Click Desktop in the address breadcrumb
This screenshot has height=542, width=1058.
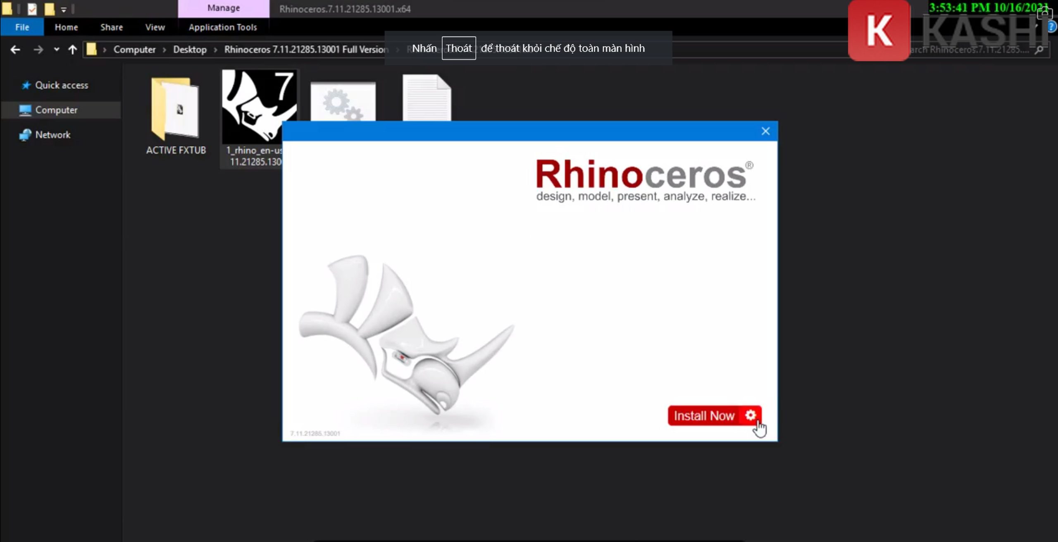click(190, 50)
